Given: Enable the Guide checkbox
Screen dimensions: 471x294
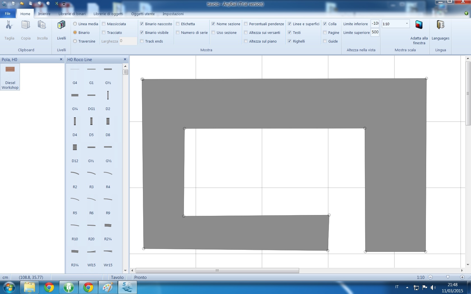Looking at the screenshot, I should click(325, 41).
